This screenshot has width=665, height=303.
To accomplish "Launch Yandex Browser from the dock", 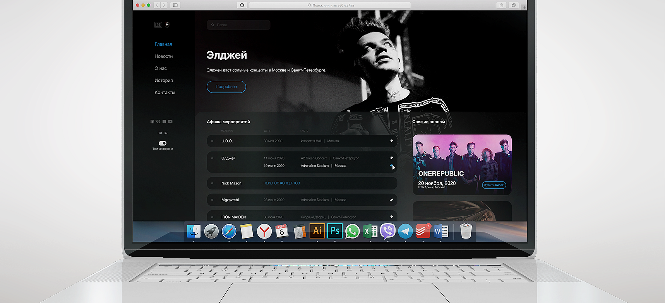I will coord(264,232).
